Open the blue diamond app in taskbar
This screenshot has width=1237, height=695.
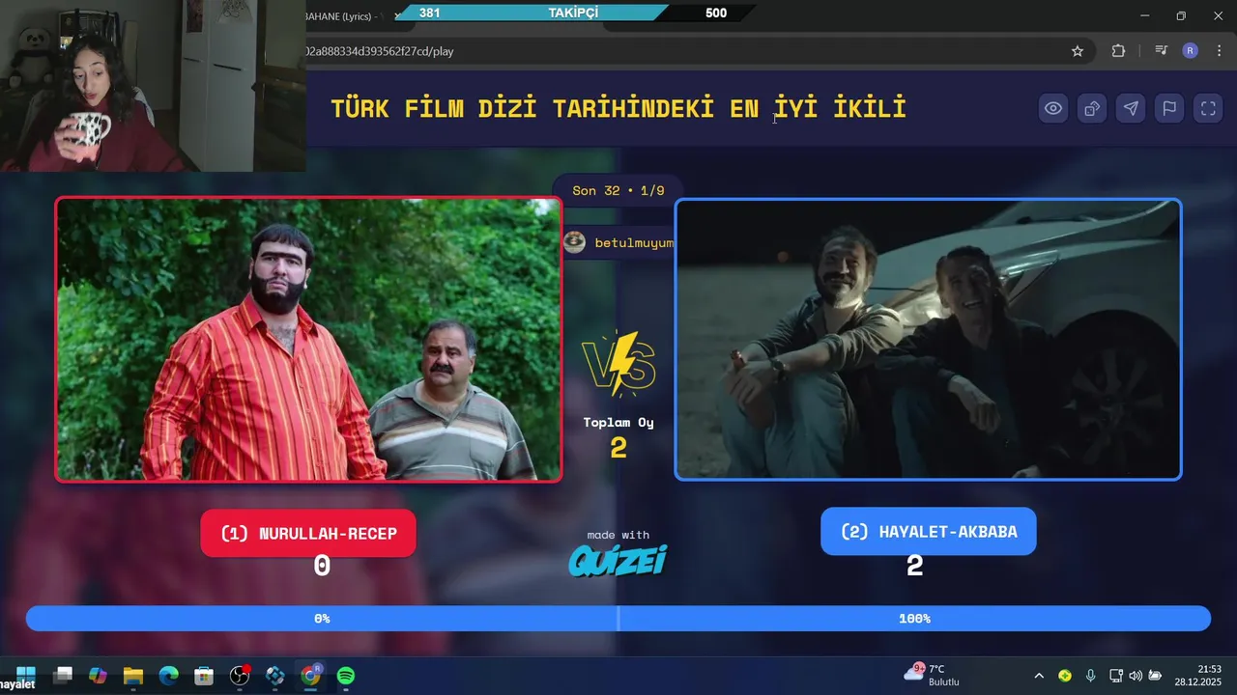(x=275, y=676)
